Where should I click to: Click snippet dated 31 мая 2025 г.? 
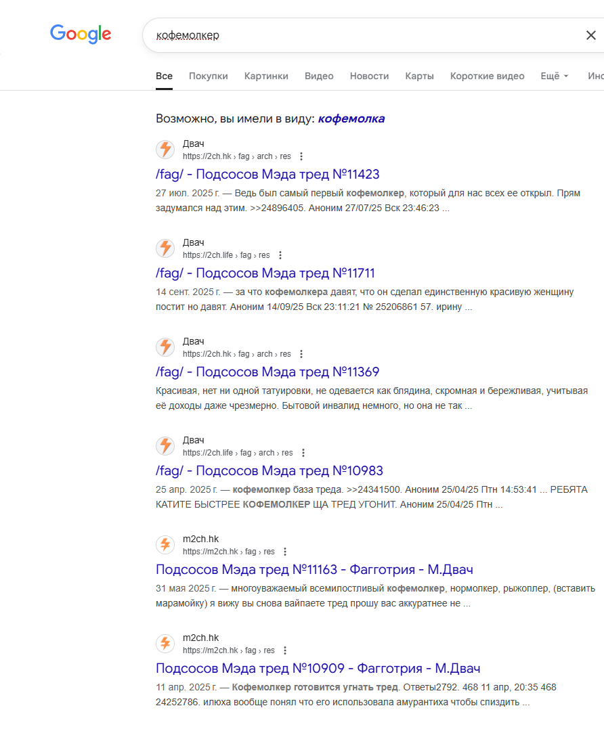375,596
